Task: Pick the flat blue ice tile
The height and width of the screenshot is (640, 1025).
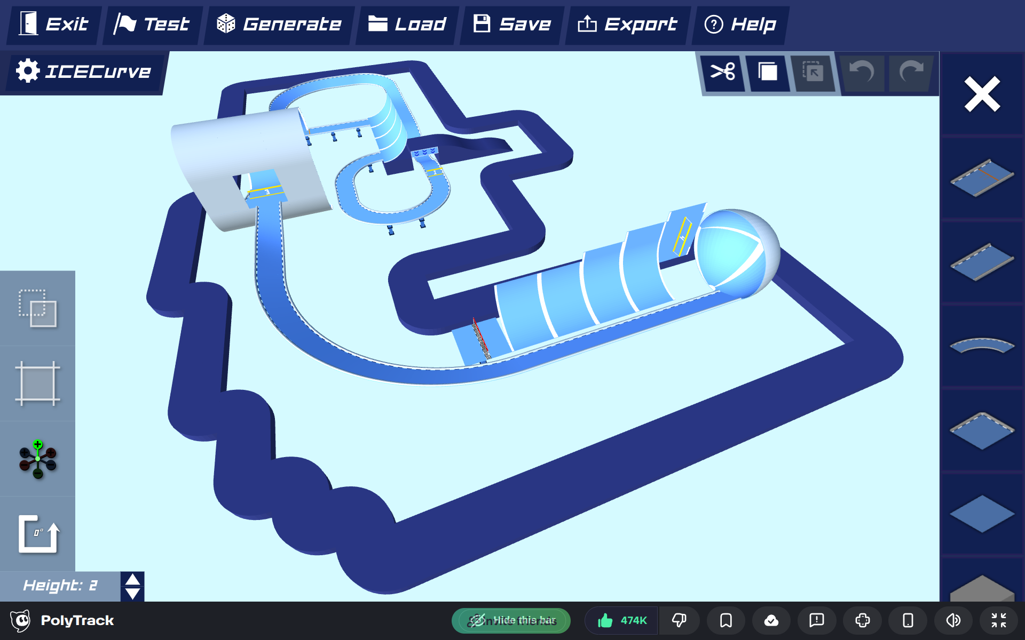Action: click(982, 514)
